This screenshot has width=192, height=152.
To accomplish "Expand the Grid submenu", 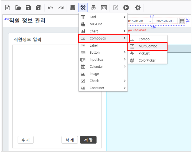I will (103, 17).
